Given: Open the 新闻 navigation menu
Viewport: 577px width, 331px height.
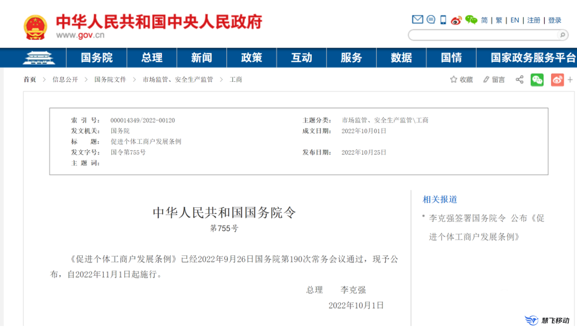Looking at the screenshot, I should (201, 58).
